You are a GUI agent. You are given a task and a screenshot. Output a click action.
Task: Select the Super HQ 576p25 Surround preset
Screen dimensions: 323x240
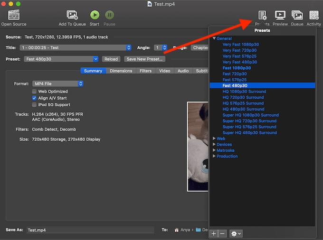click(x=249, y=127)
